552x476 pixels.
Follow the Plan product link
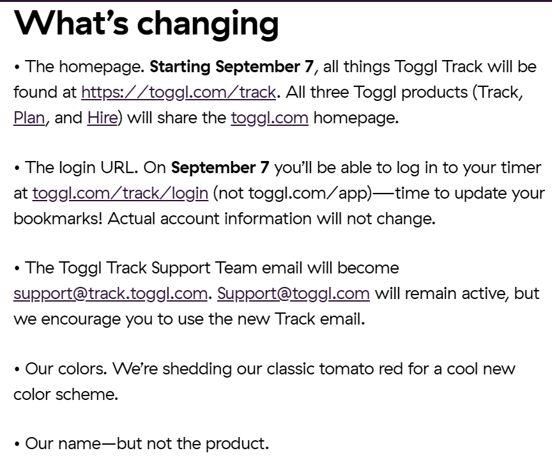pos(29,118)
